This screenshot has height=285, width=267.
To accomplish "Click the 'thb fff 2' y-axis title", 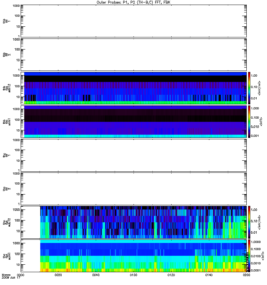I will [6, 55].
